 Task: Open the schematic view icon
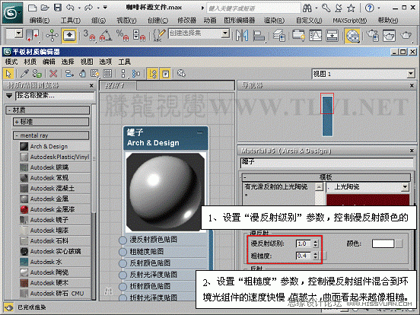point(332,35)
